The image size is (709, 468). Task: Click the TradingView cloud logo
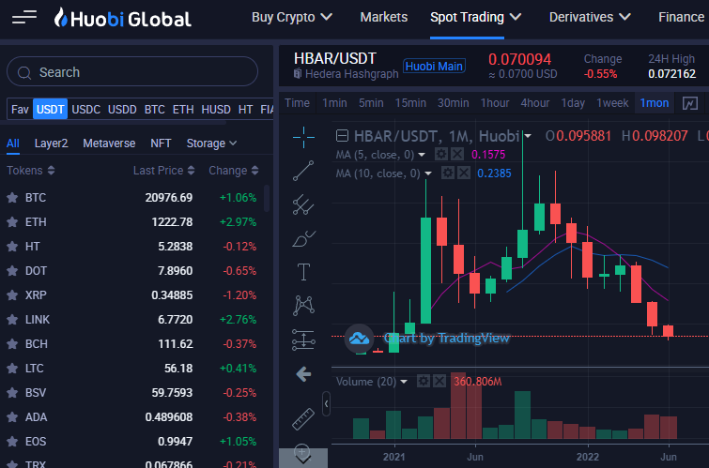[359, 339]
